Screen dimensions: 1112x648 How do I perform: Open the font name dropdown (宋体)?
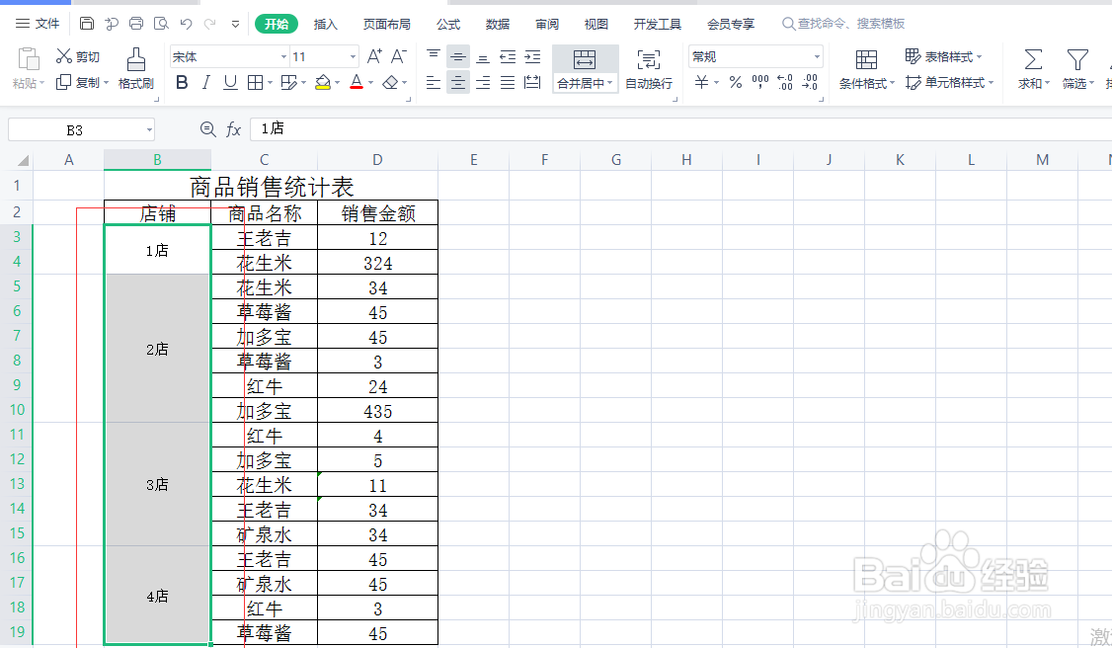click(x=283, y=56)
